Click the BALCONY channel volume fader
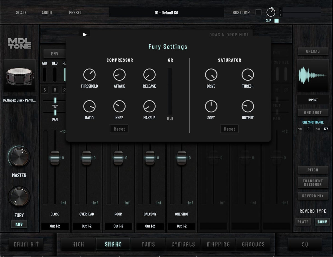333x257 pixels. pos(150,158)
